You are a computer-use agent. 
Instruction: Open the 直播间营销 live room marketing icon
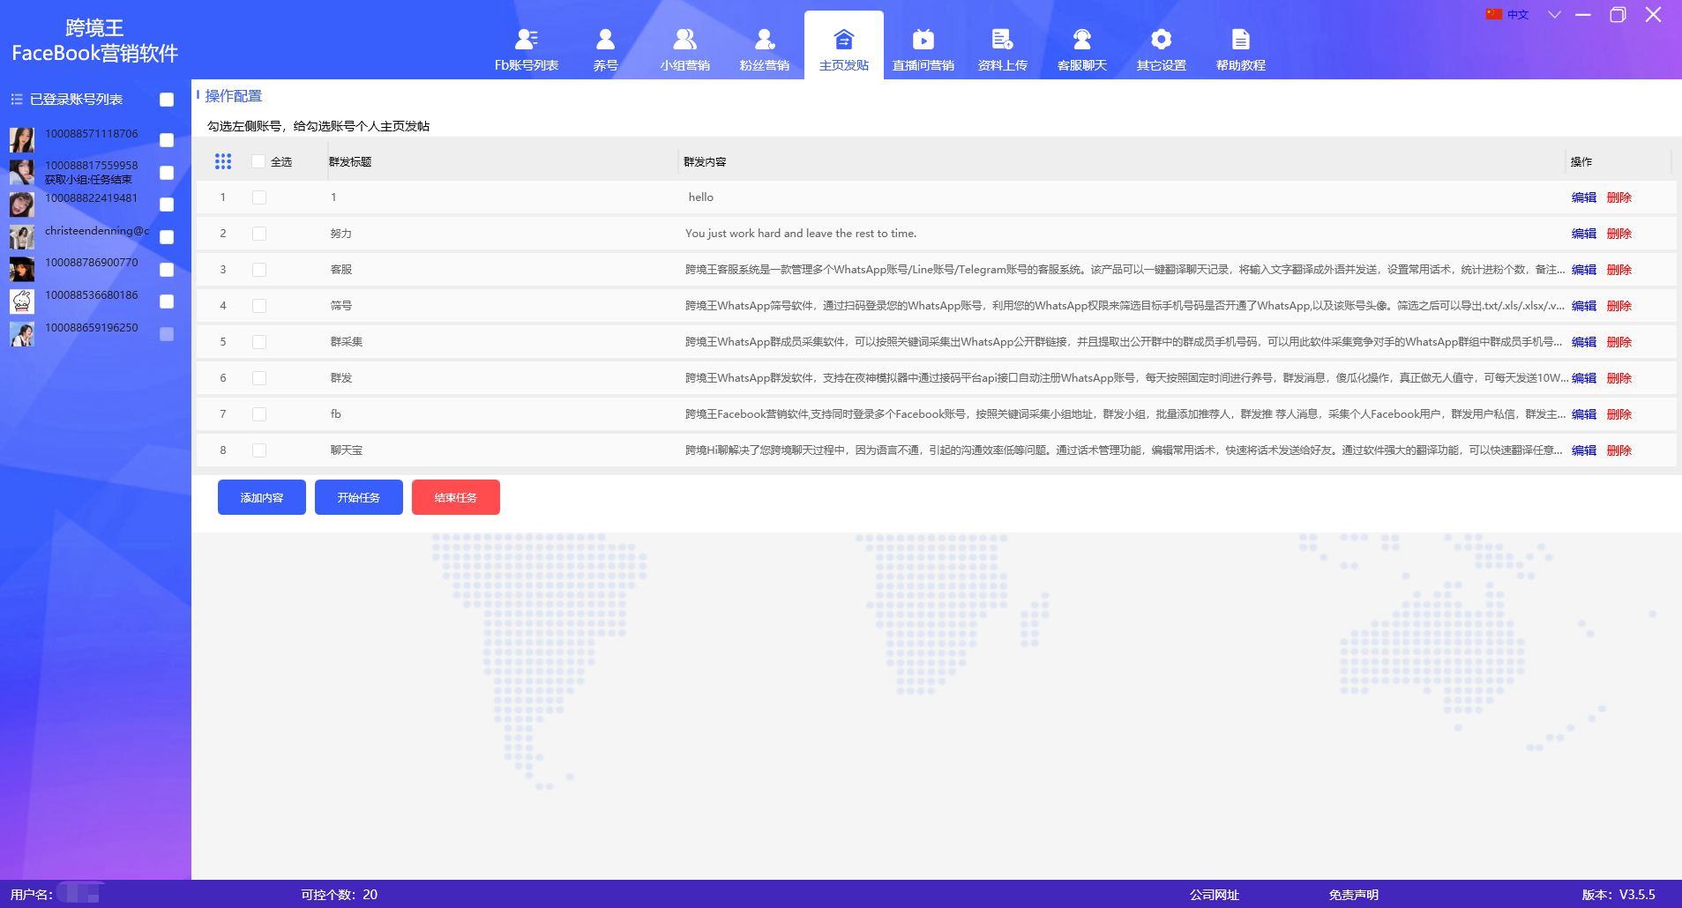(923, 40)
